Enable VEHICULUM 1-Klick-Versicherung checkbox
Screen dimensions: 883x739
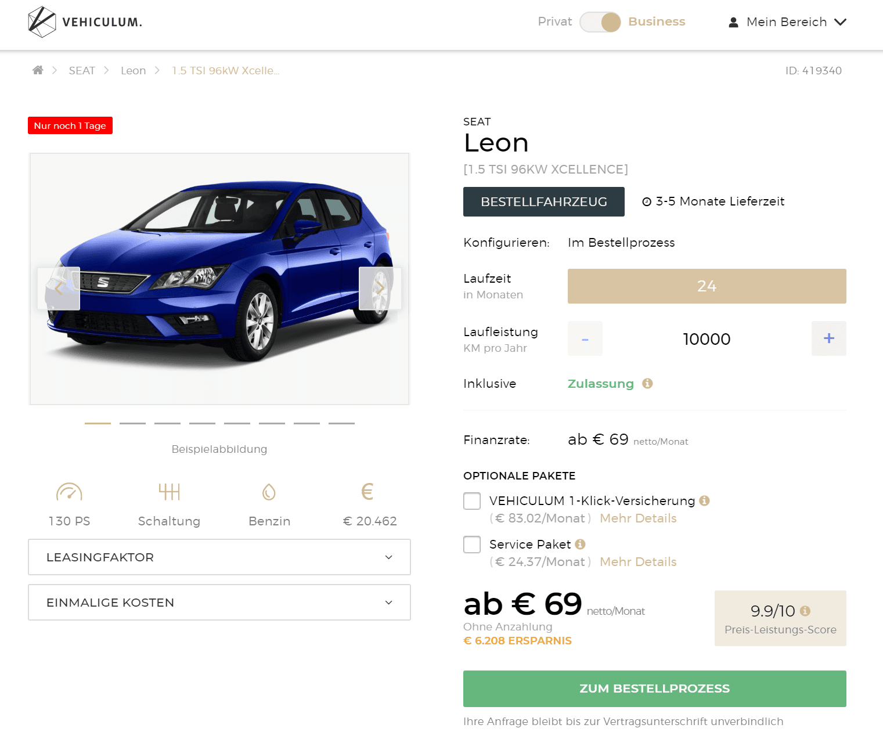[x=472, y=501]
